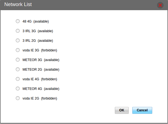Select 3 IRL 2G network radio button
Screen dimensions: 168x124
pos(18,40)
